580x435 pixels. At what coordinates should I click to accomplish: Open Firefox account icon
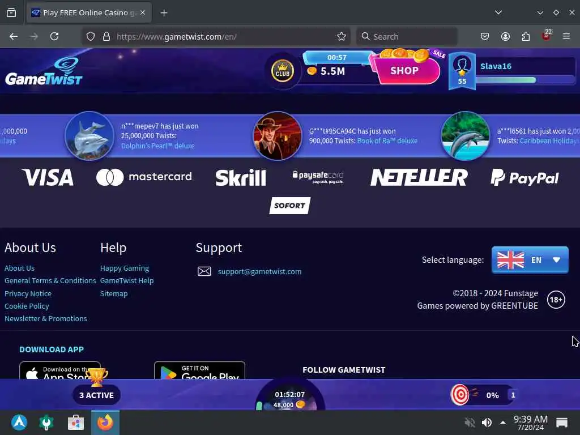pos(505,36)
